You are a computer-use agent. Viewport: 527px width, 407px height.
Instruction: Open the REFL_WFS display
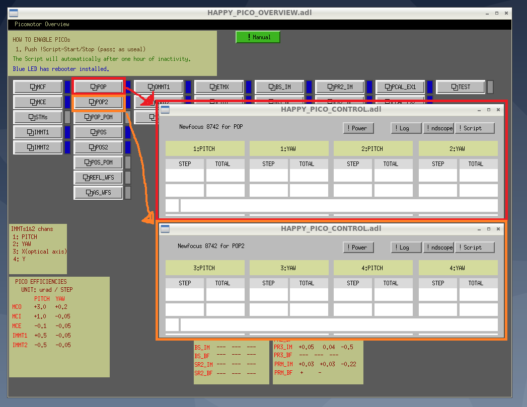pyautogui.click(x=99, y=178)
